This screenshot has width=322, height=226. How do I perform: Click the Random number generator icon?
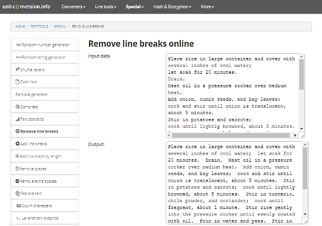click(18, 44)
